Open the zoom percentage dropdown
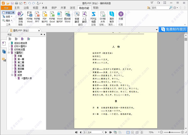Viewport: 188px width, 135px height. click(x=159, y=132)
